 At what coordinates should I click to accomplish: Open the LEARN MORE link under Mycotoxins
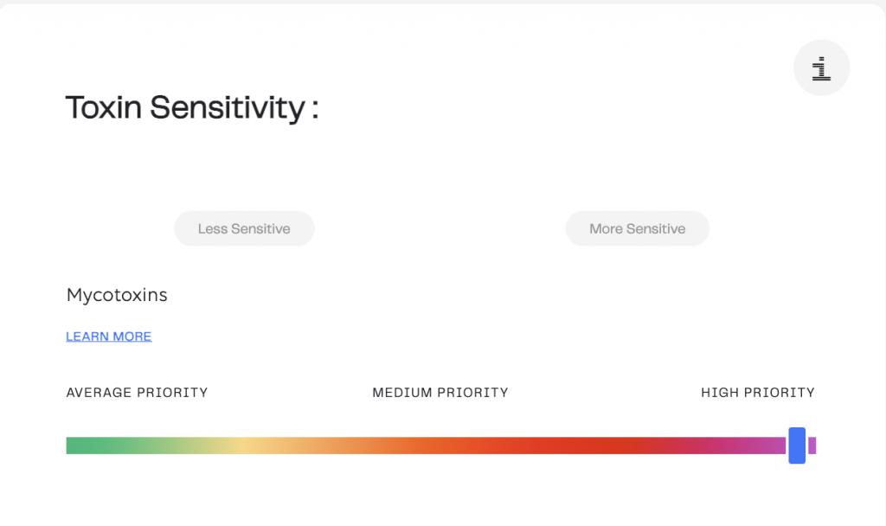(x=108, y=337)
